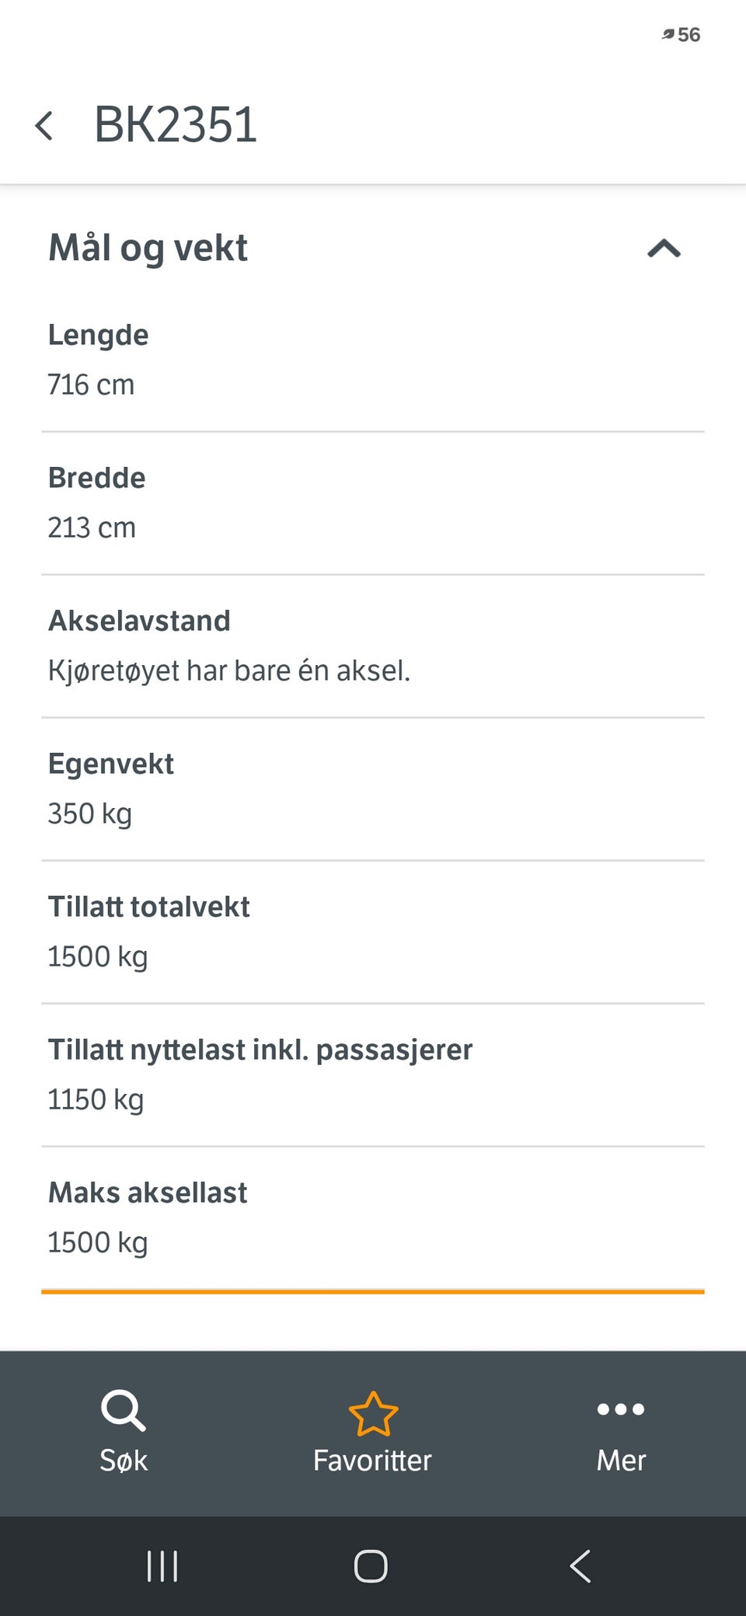Tap the Tillatt totalvekt 1500 kg row
Image resolution: width=746 pixels, height=1616 pixels.
tap(373, 932)
